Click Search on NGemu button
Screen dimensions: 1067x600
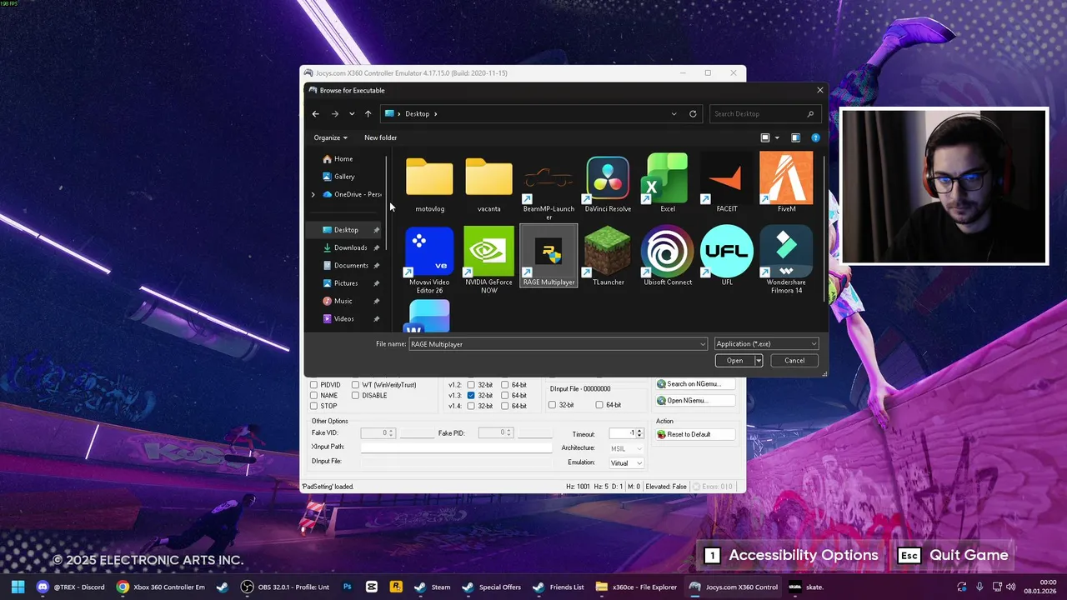coord(694,384)
